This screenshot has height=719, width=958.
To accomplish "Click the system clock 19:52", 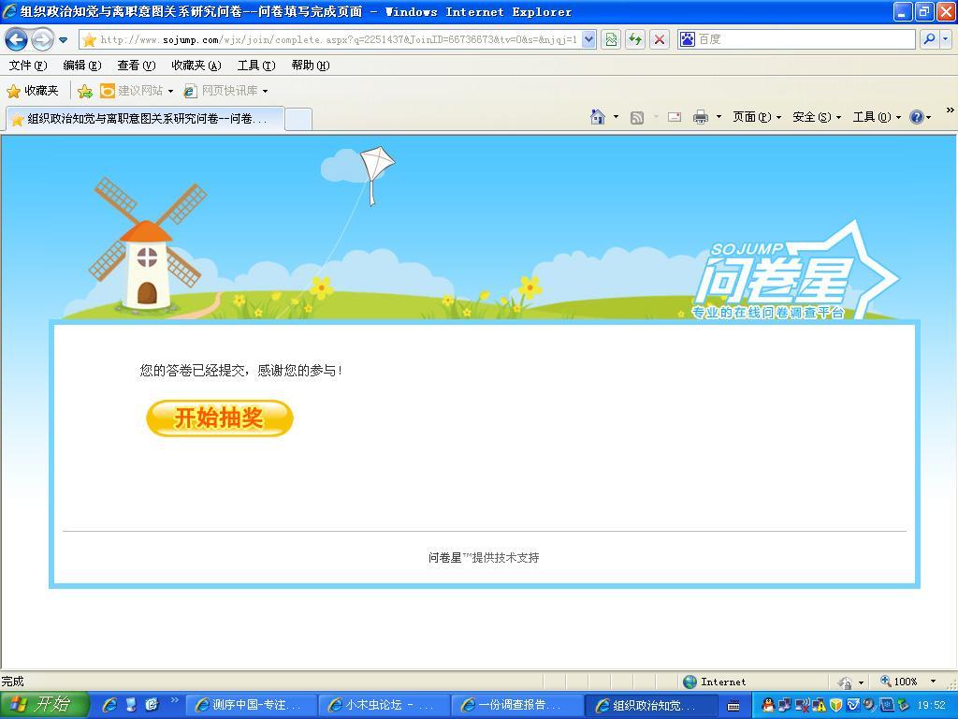I will click(x=932, y=706).
